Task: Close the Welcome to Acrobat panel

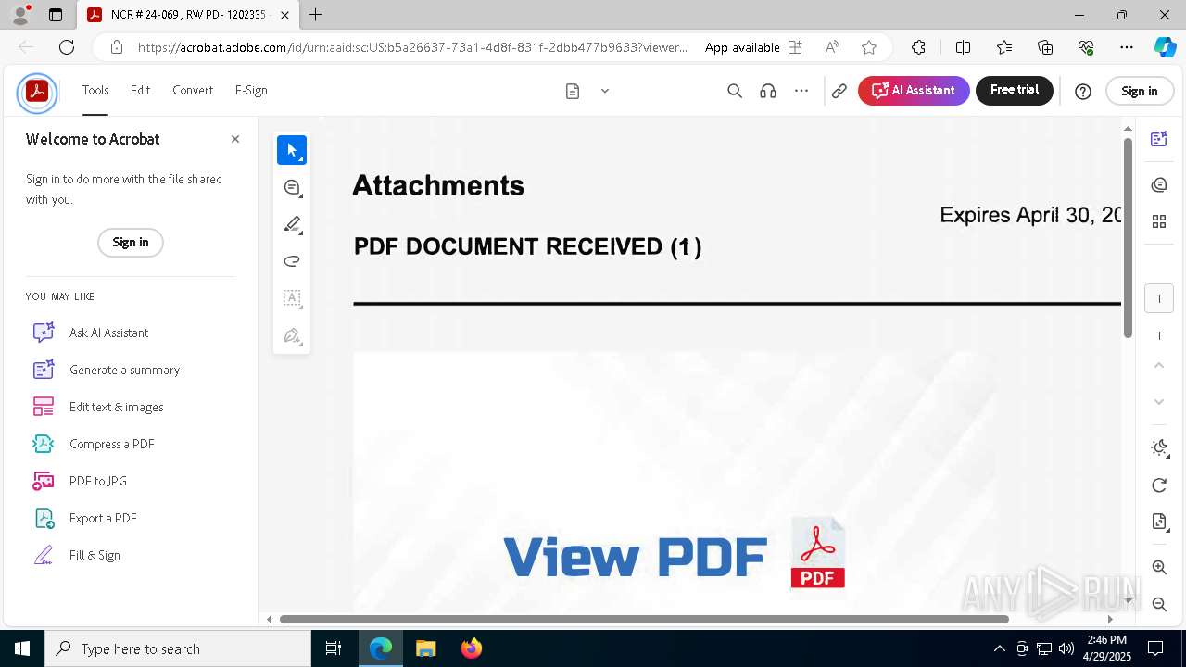Action: [x=235, y=139]
